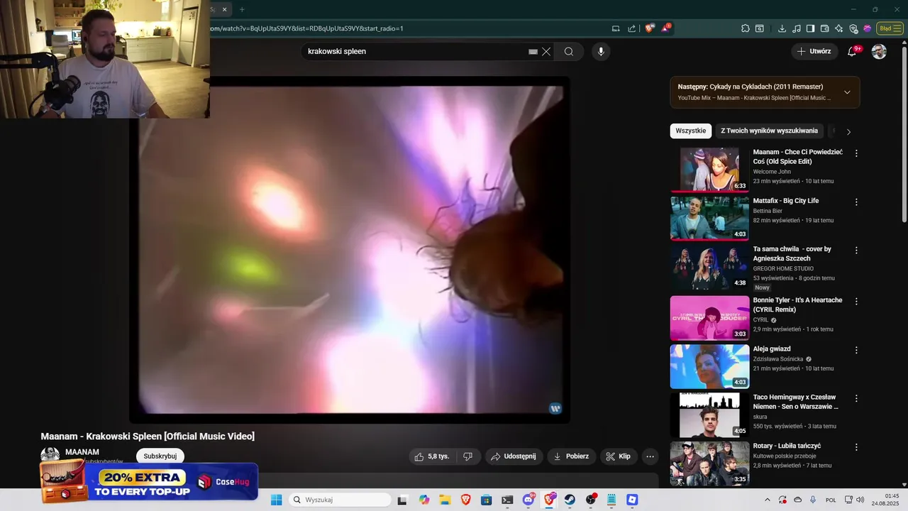The width and height of the screenshot is (908, 511).
Task: Open the MAANAM channel name link
Action: coord(82,452)
